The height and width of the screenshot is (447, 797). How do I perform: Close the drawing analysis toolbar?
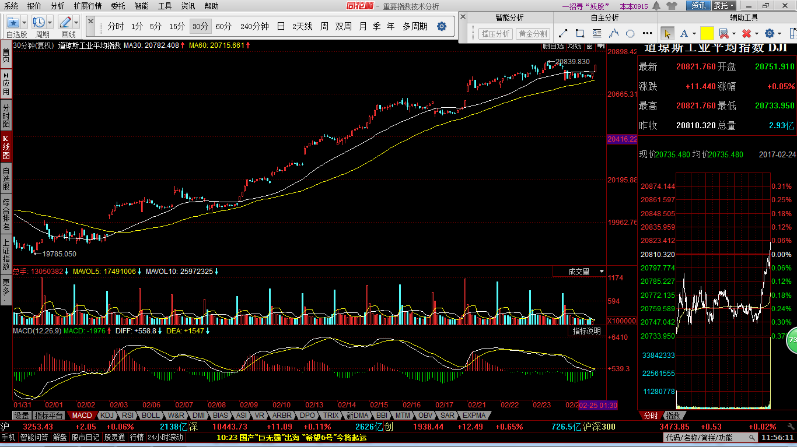pos(463,16)
